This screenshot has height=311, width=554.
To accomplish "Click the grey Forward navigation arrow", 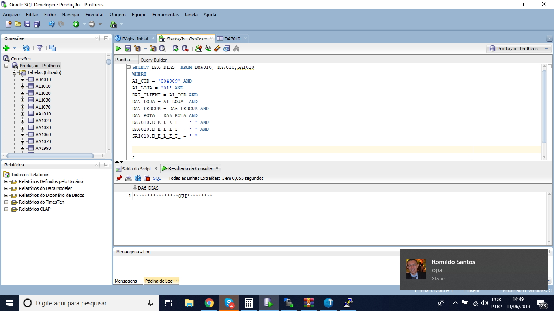I will point(92,24).
